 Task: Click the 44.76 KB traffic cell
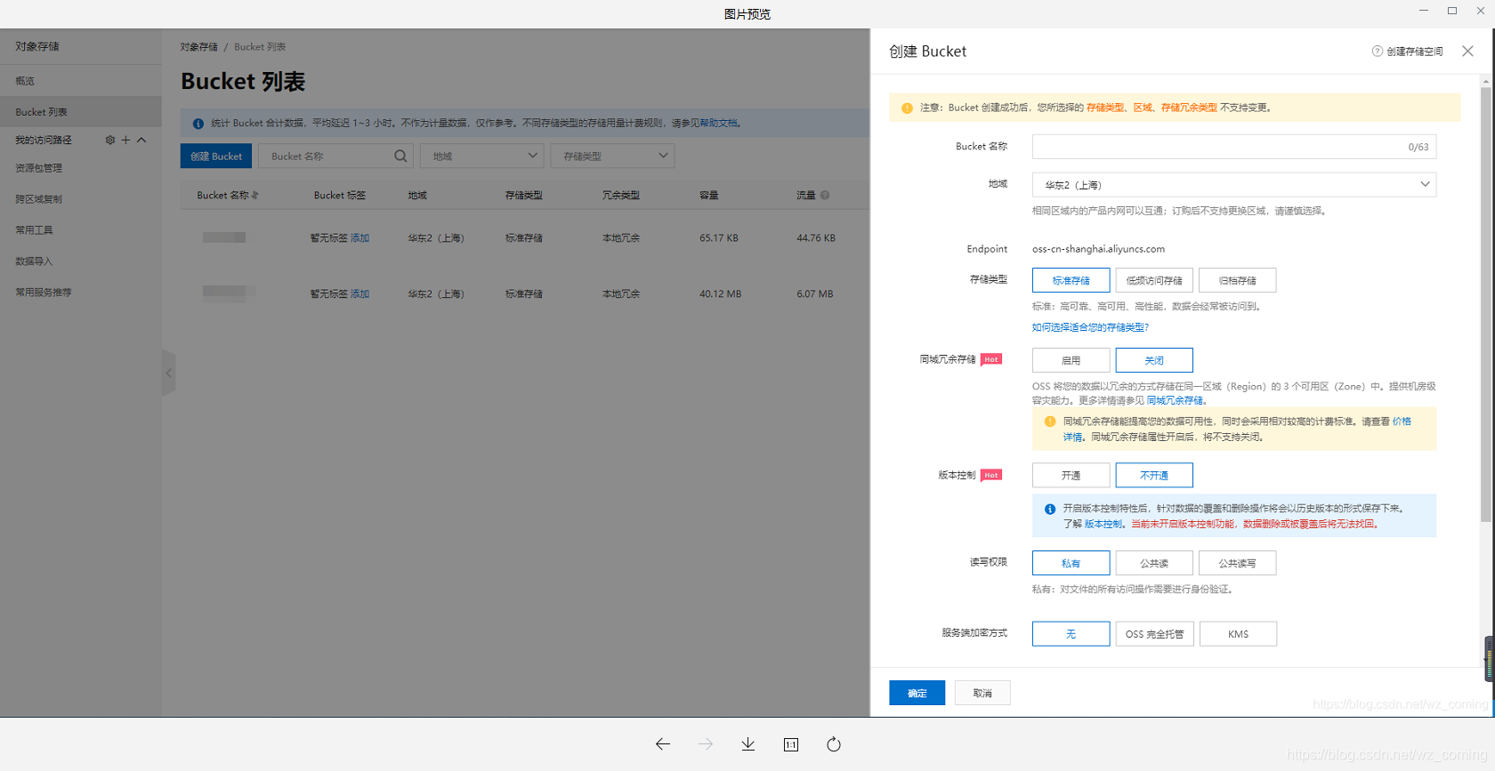pyautogui.click(x=816, y=238)
